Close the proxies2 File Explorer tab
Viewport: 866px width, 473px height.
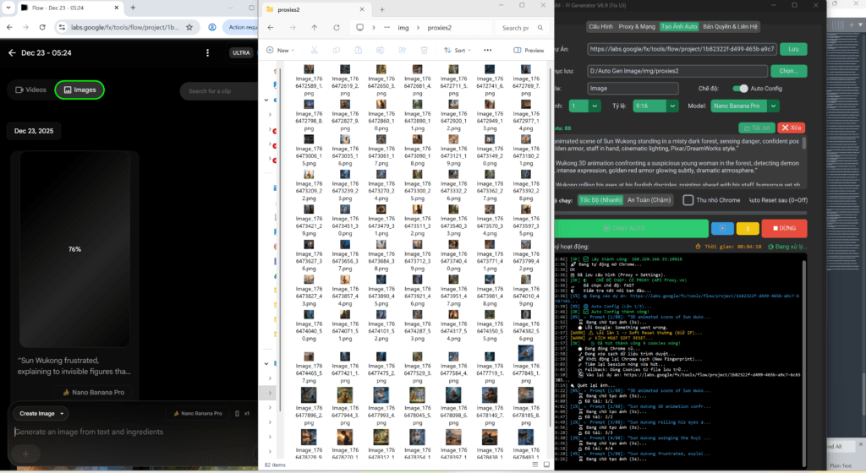(x=362, y=9)
